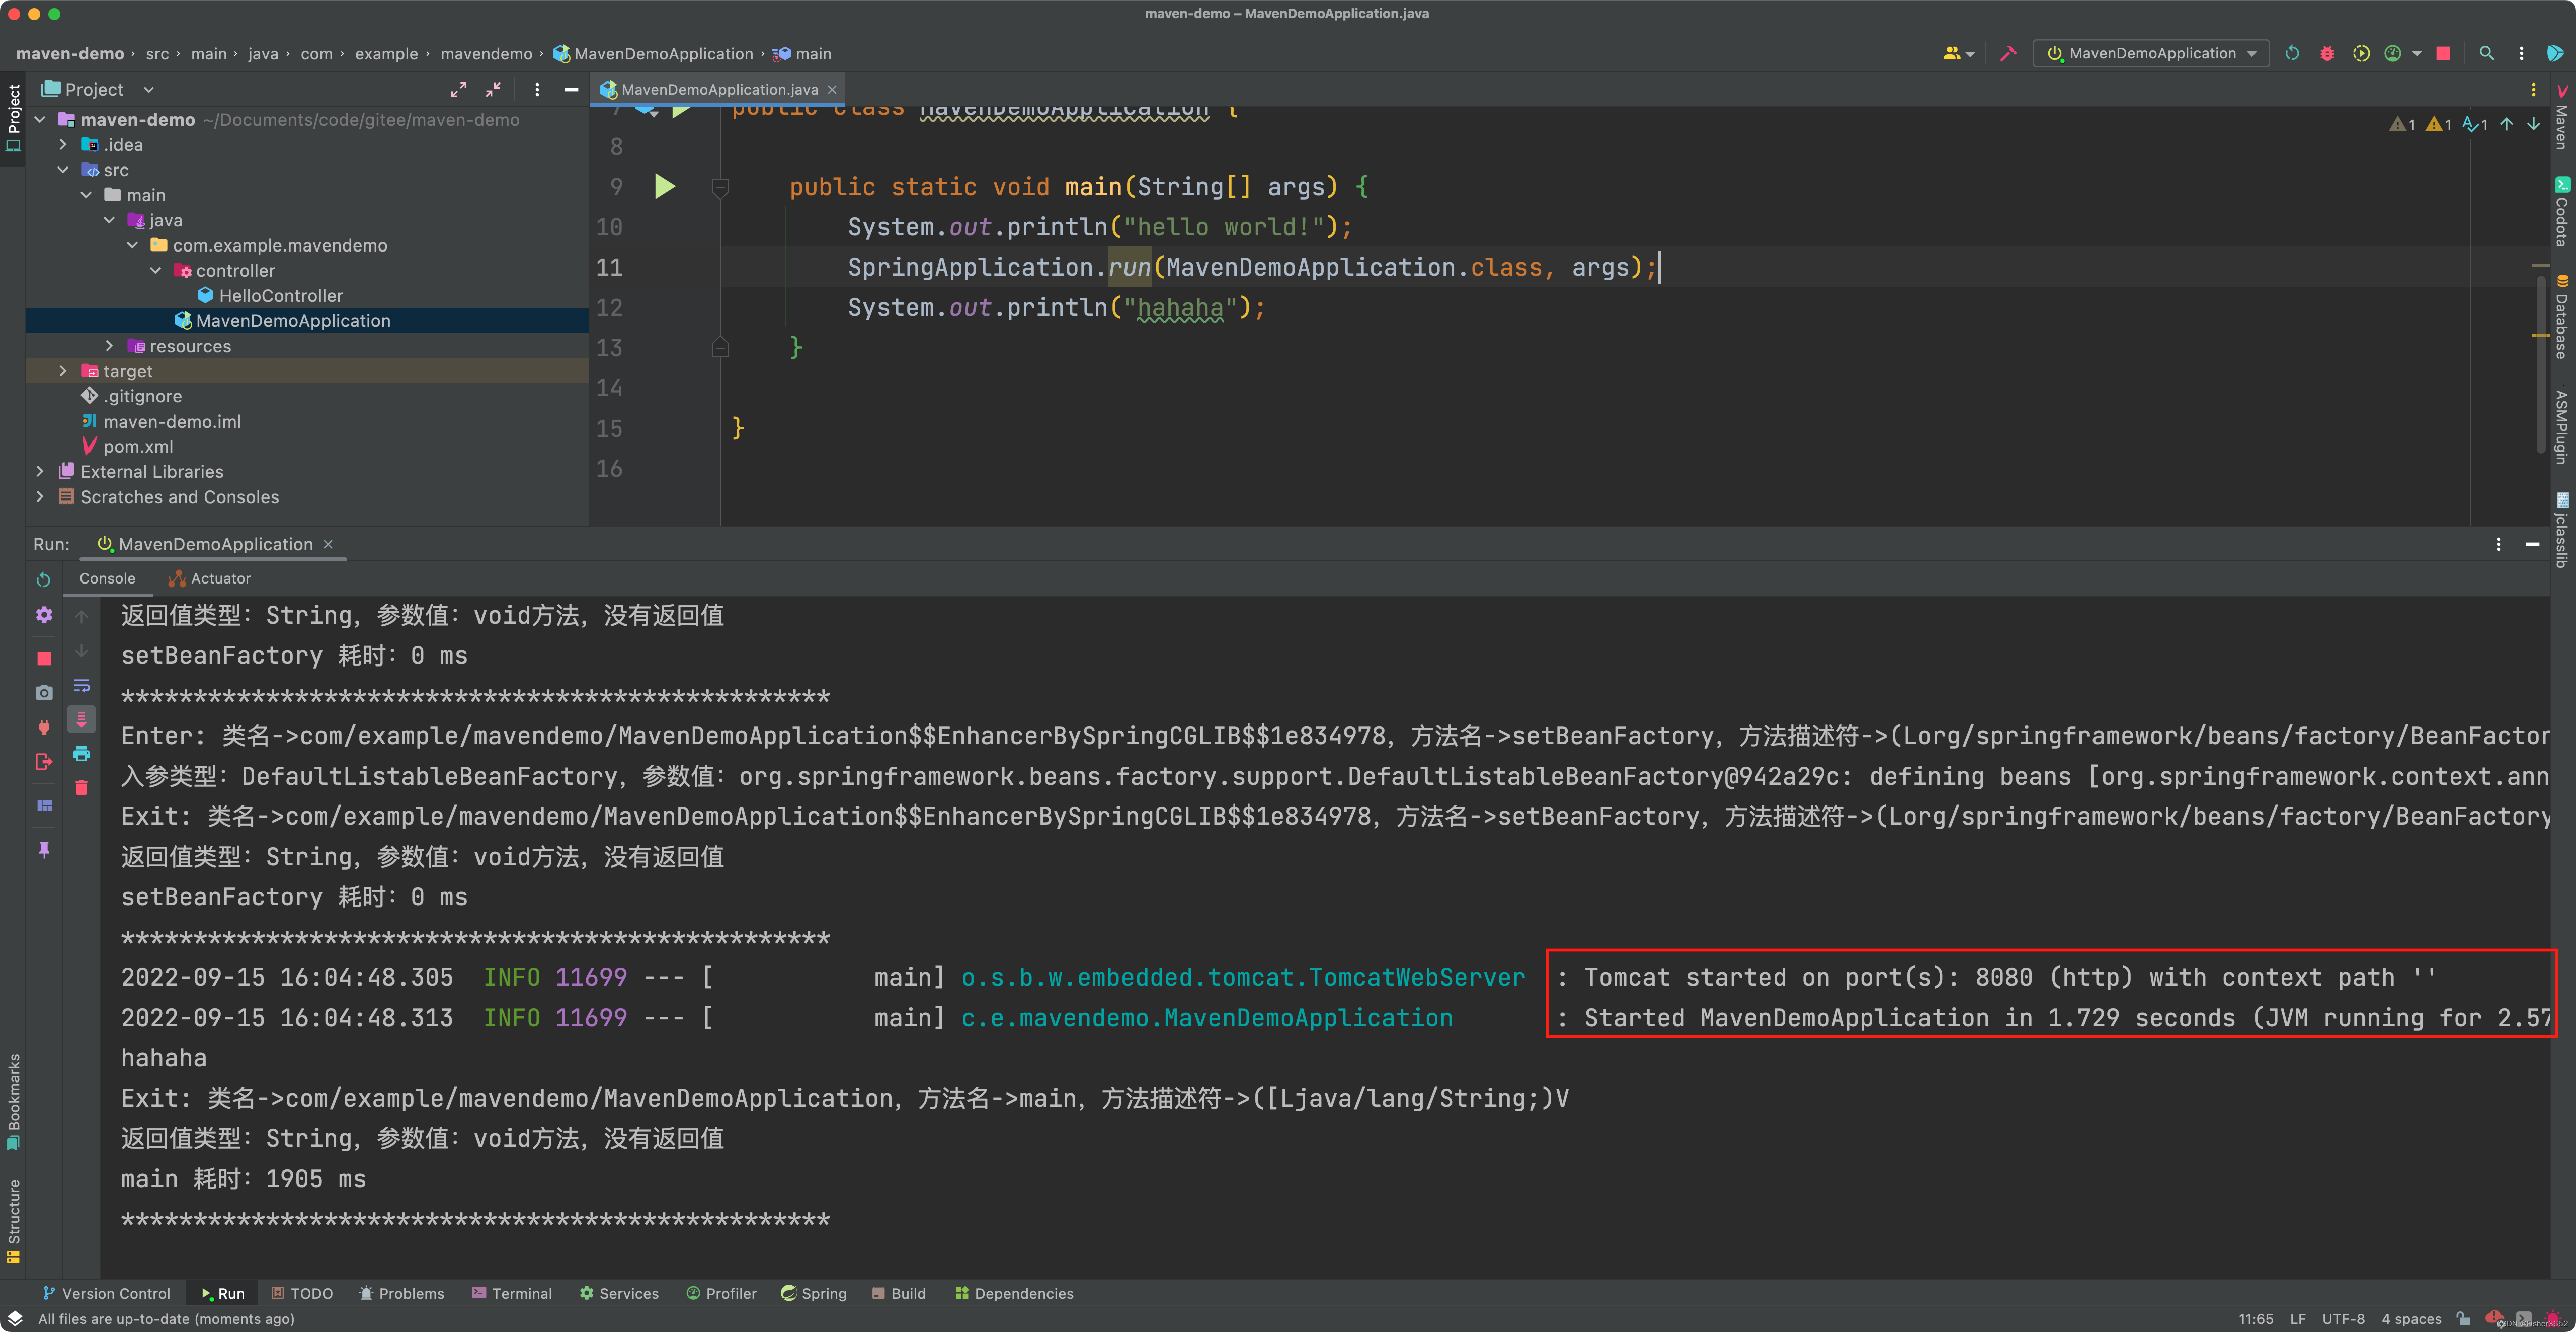The width and height of the screenshot is (2576, 1332).
Task: Collapse the maven-demo root folder
Action: [41, 120]
